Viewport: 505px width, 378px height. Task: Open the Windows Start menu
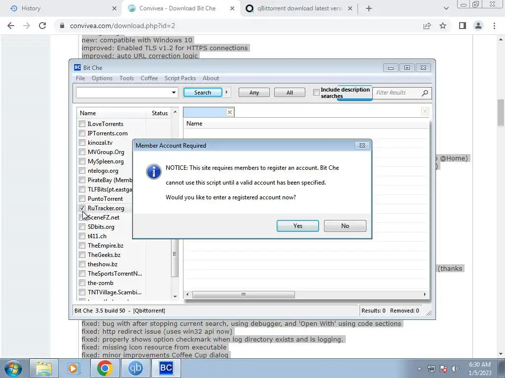(13, 368)
